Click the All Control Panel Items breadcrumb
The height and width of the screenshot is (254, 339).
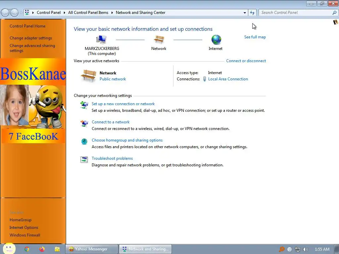pyautogui.click(x=88, y=13)
